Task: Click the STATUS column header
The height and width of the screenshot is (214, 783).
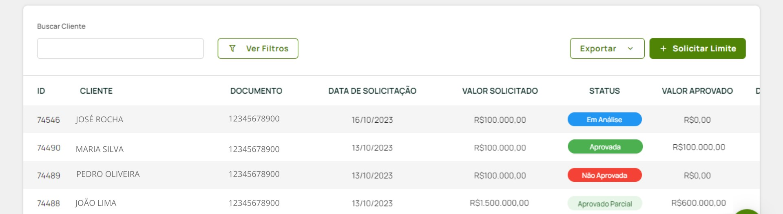Action: (x=604, y=91)
